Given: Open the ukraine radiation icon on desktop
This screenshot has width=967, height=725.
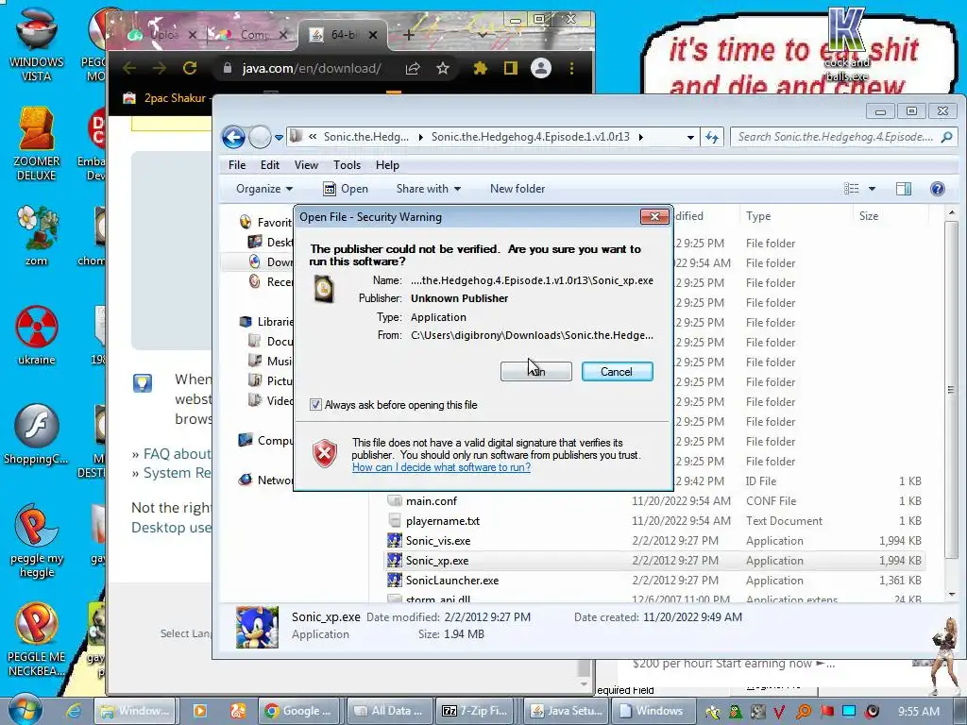Looking at the screenshot, I should pos(37,335).
